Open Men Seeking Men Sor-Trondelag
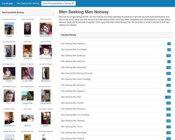Screen dimensions: 175x140 pyautogui.click(x=116, y=115)
